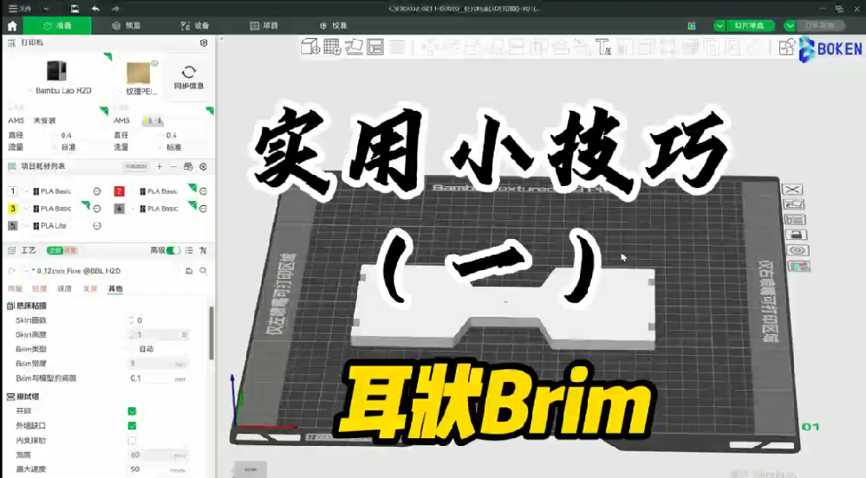The width and height of the screenshot is (866, 478).
Task: Click the Add model cube icon
Action: 309,46
